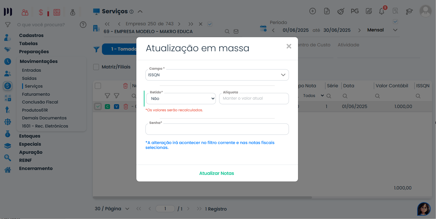The image size is (436, 219).
Task: Click the Atualizar Notas button
Action: pyautogui.click(x=217, y=173)
